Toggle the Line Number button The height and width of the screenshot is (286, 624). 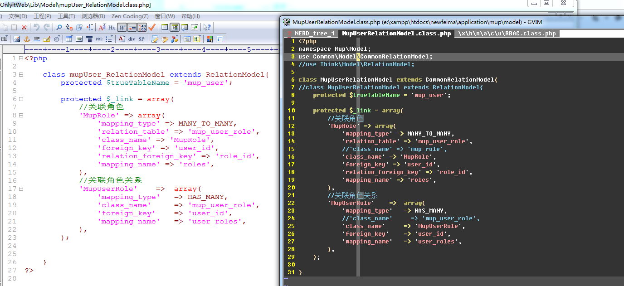pos(142,27)
